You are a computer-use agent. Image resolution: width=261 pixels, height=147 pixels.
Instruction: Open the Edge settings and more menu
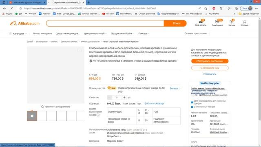tap(257, 8)
